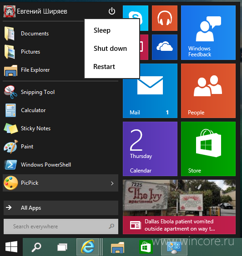Open the Windows Feedback tile
Screen dimensions: 242x256
point(208,33)
